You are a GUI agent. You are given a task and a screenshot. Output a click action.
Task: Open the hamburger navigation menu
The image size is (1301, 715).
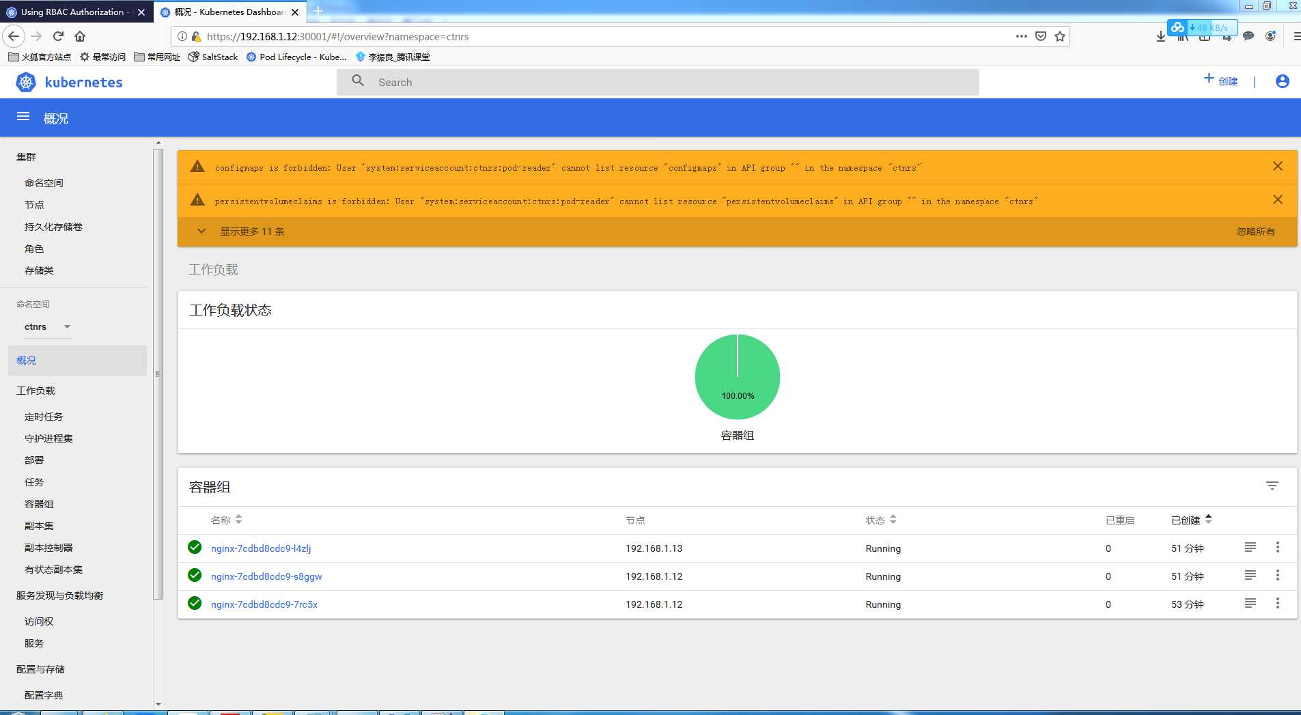tap(23, 117)
